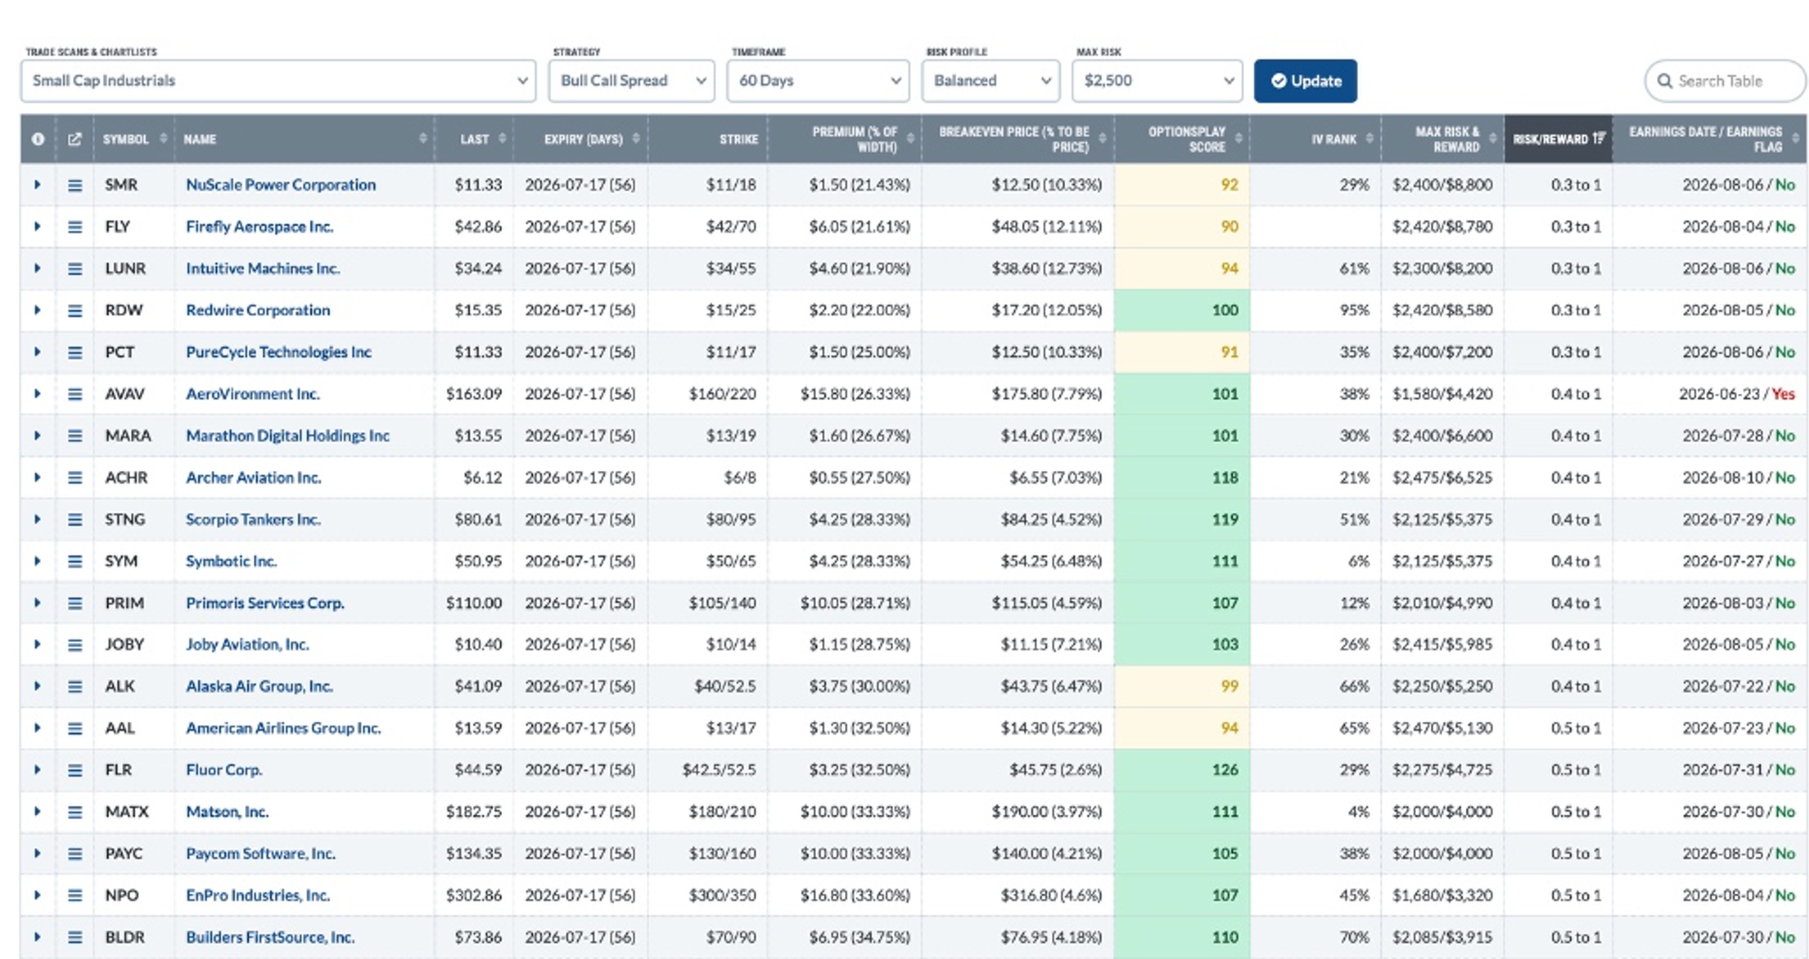The height and width of the screenshot is (959, 1809).
Task: Open the Trade Scans & Chartlists dropdown
Action: [279, 81]
